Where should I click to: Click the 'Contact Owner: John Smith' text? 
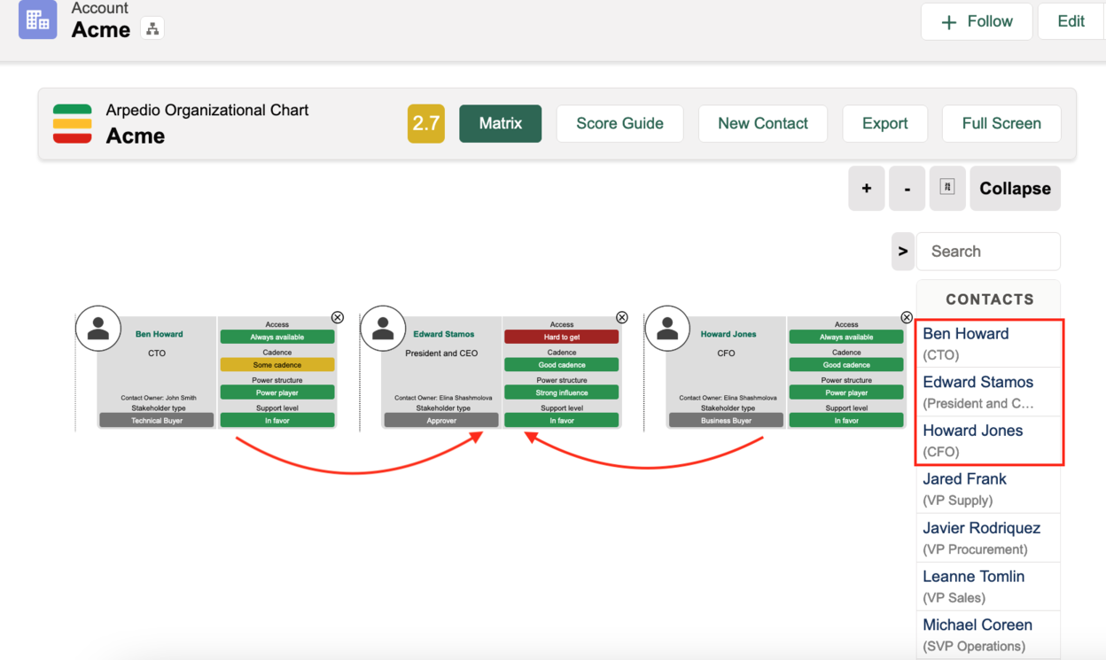point(159,398)
